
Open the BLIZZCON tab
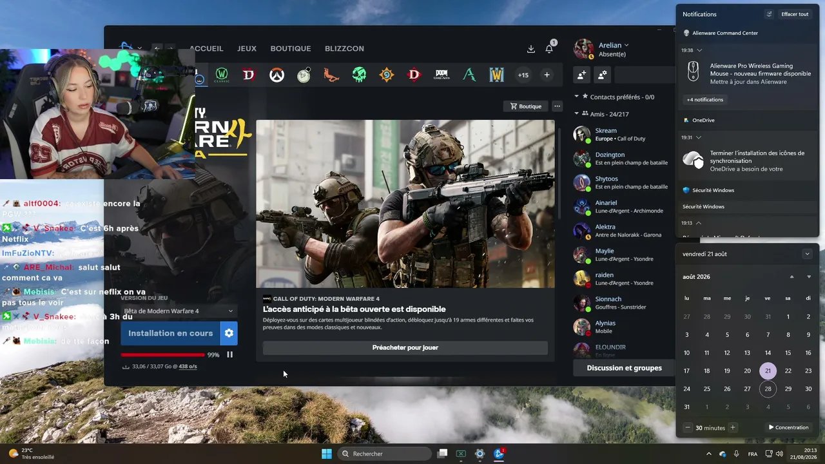[x=344, y=48]
